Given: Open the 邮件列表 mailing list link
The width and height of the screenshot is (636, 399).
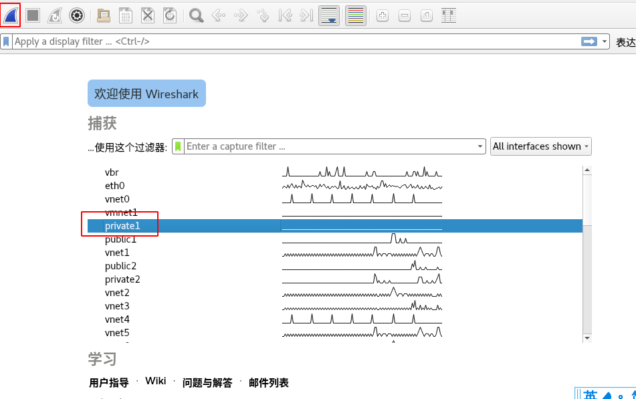Looking at the screenshot, I should pyautogui.click(x=269, y=382).
